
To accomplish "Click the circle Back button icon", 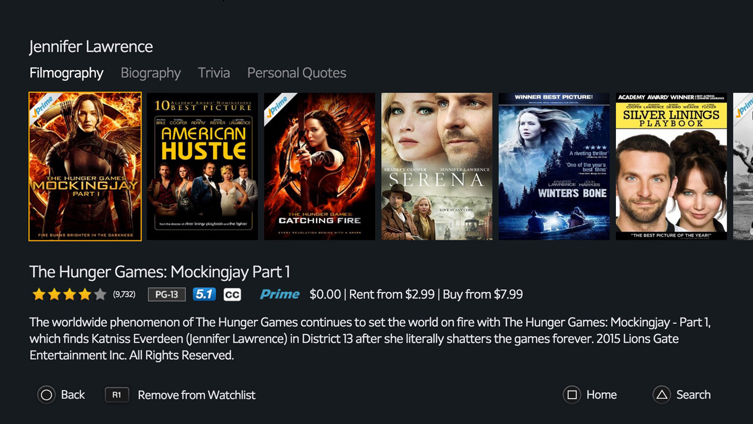I will 46,395.
